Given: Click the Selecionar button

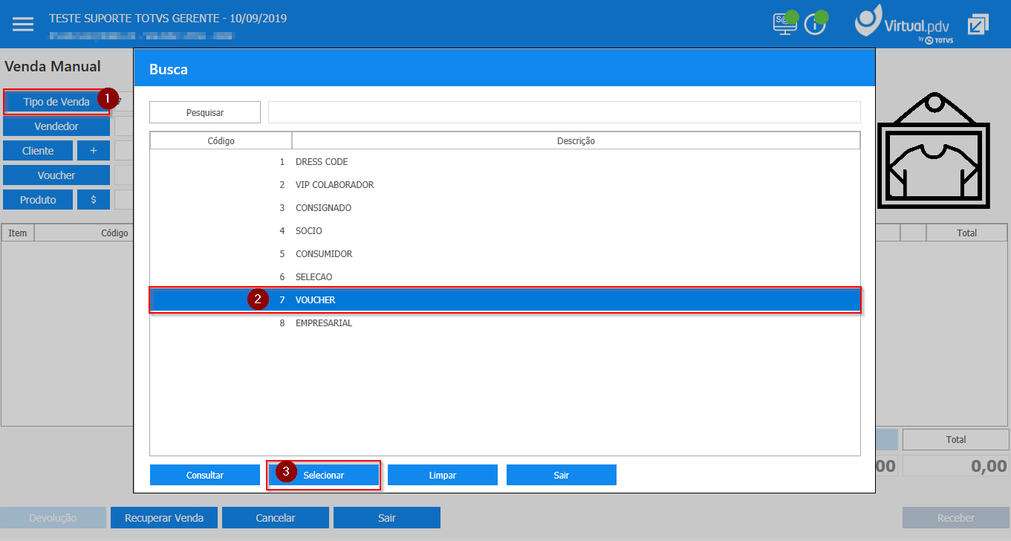Looking at the screenshot, I should (x=324, y=475).
